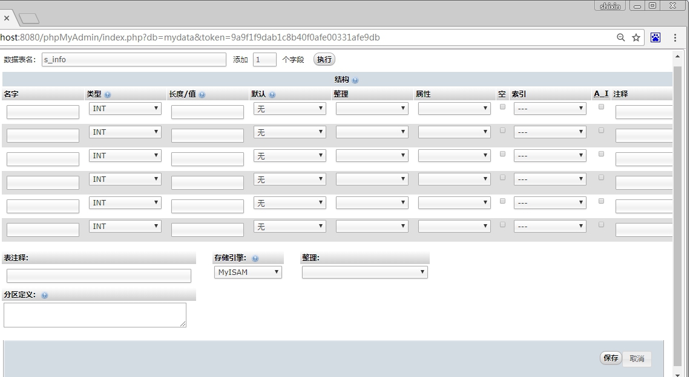Click the zoom magnifier icon in address bar

pos(621,37)
